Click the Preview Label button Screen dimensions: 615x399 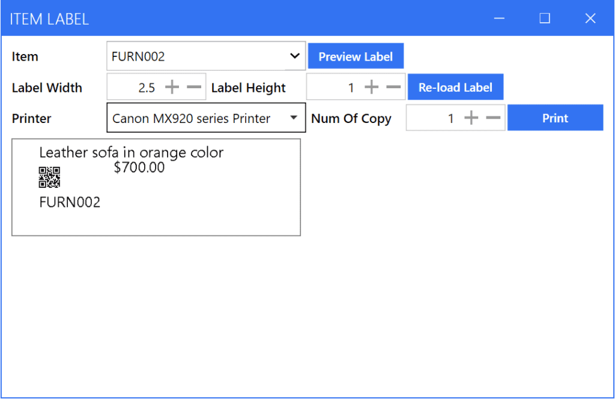click(356, 56)
